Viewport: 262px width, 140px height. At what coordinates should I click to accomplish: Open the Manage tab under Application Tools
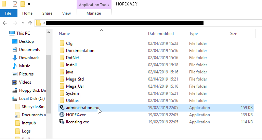(x=94, y=13)
